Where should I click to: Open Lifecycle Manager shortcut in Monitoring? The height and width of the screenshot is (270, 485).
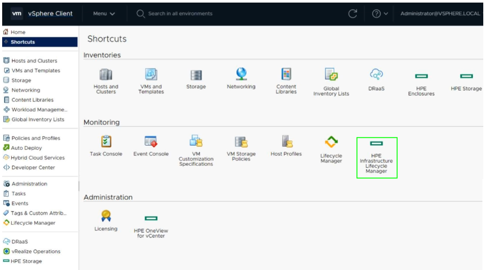331,150
